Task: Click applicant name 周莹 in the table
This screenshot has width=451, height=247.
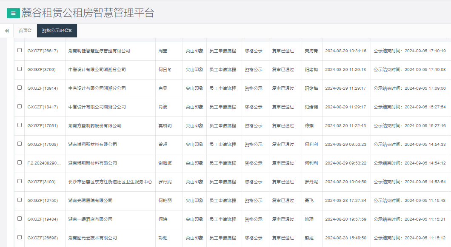Action: click(162, 51)
